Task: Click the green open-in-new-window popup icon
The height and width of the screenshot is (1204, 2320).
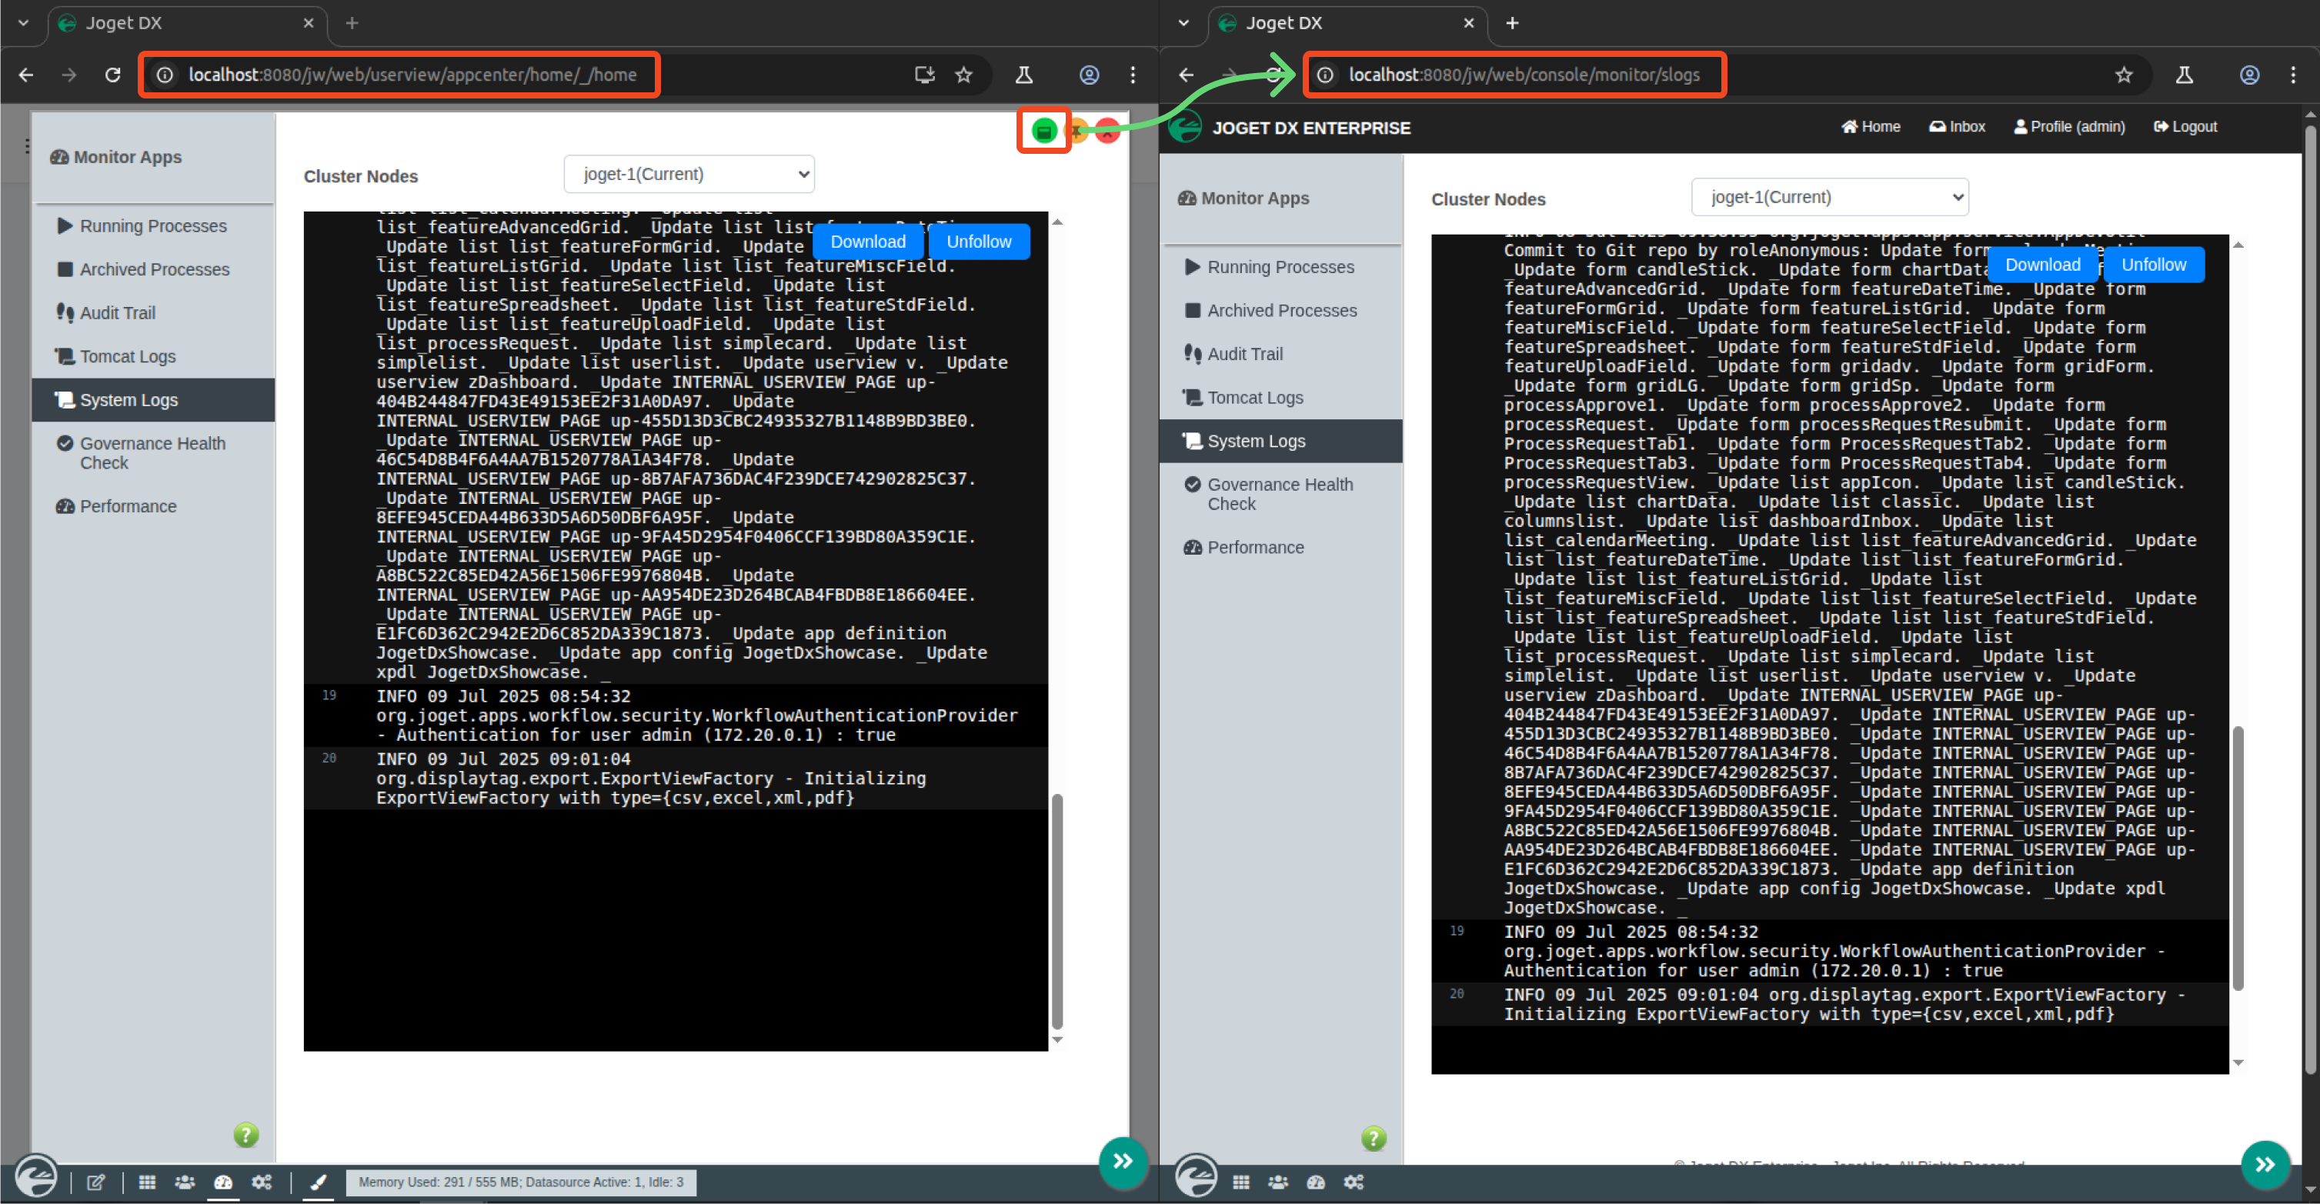Action: [1043, 132]
